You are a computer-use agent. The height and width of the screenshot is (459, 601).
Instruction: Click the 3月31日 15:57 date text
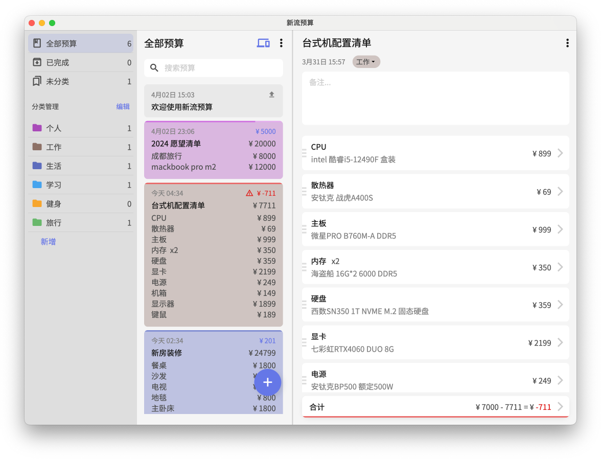point(323,62)
